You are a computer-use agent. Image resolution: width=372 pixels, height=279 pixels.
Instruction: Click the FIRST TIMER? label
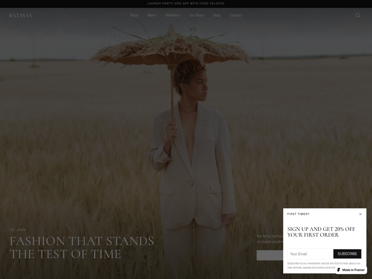298,214
